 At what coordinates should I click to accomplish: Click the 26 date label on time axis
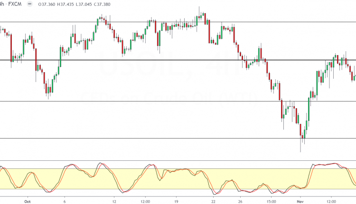pos(241,201)
